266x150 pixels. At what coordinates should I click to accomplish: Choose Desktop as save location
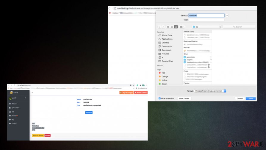[164, 43]
